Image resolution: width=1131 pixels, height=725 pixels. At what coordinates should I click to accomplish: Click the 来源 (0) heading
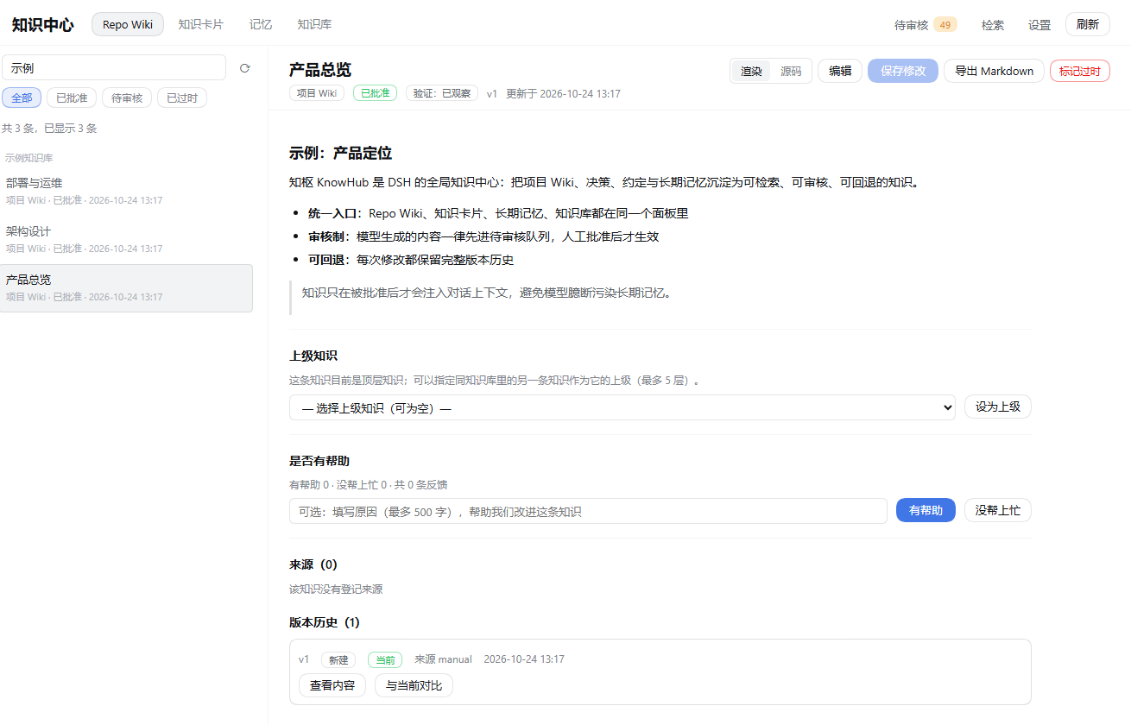point(313,564)
